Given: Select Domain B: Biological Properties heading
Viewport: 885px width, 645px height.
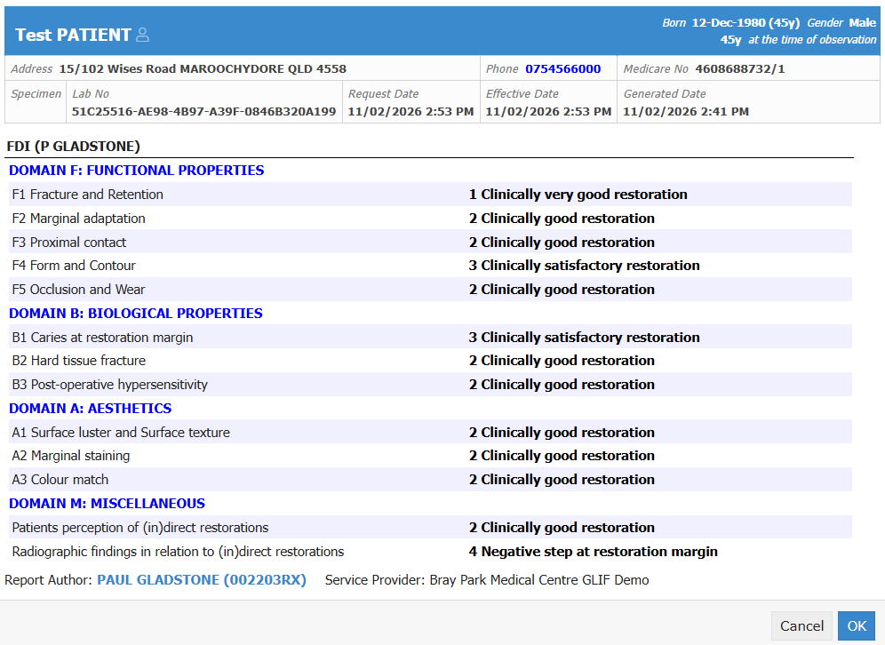Looking at the screenshot, I should [135, 314].
